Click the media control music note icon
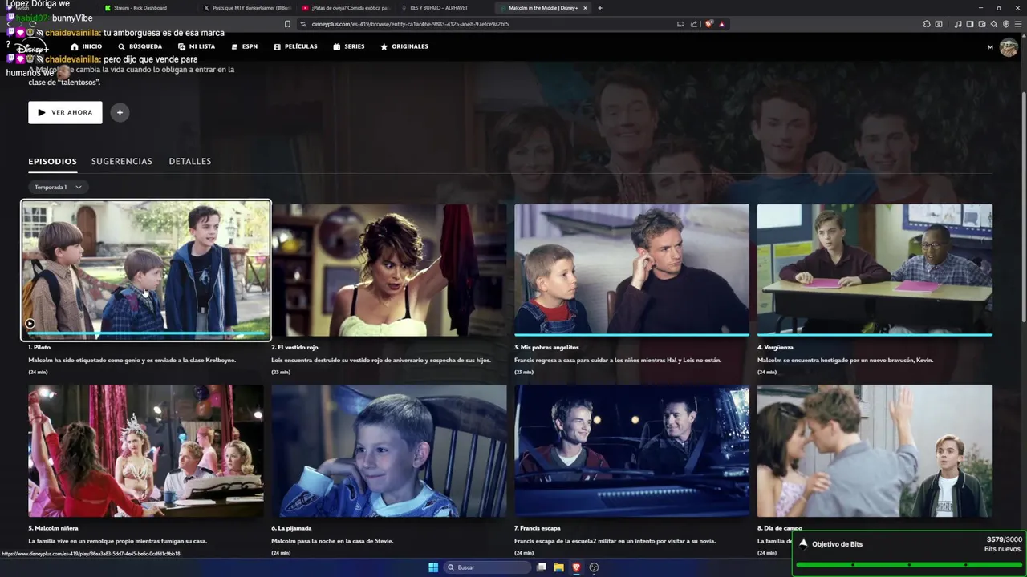The width and height of the screenshot is (1027, 577). [958, 24]
